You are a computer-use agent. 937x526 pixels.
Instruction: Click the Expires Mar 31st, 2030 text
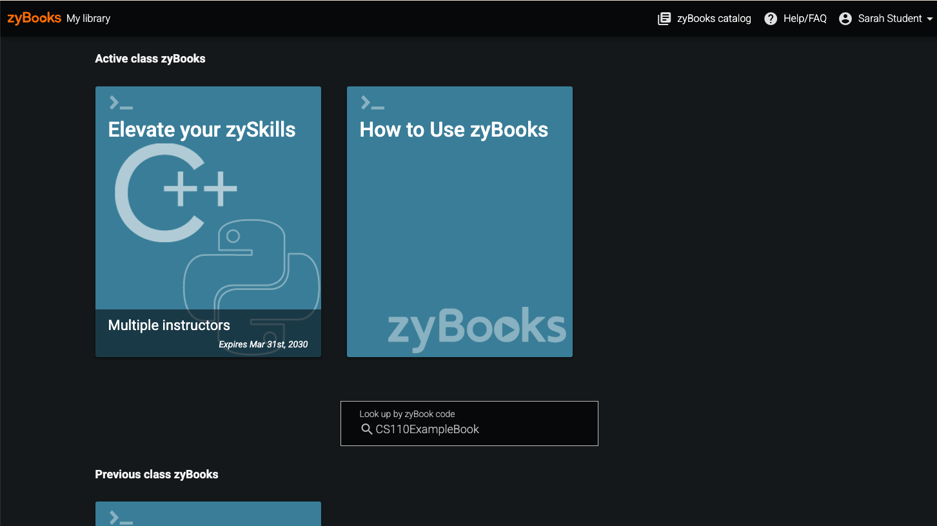click(263, 344)
